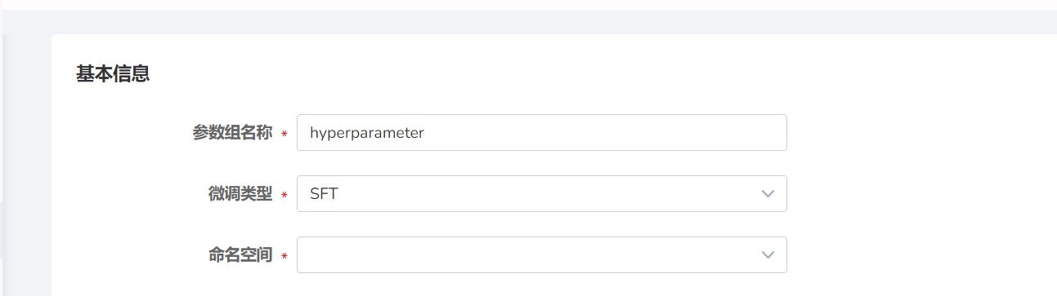The image size is (1057, 296).
Task: Click the 基本信息 section heading
Action: coord(113,74)
